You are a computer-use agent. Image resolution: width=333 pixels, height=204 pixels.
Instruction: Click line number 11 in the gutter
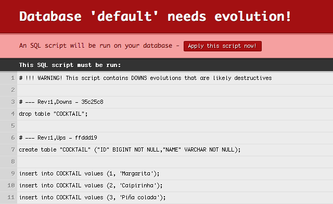(11, 197)
